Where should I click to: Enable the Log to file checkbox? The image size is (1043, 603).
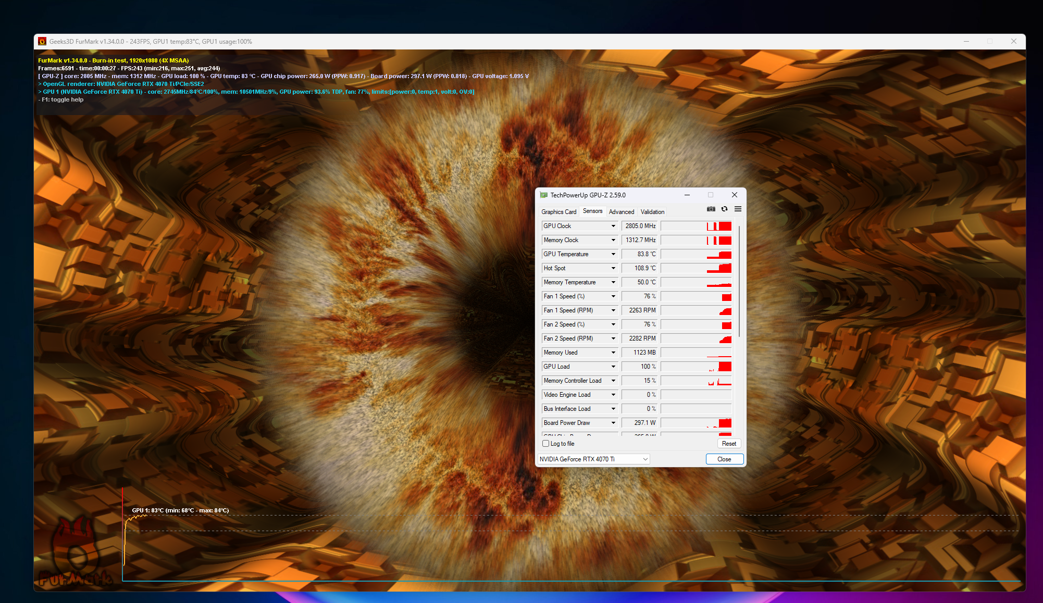click(x=545, y=444)
